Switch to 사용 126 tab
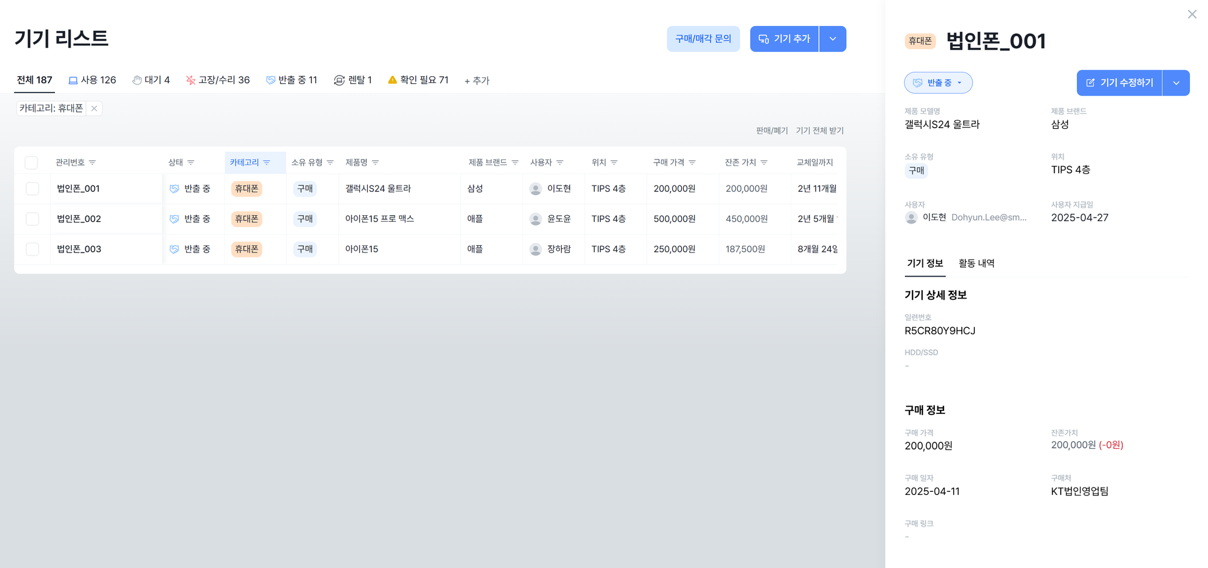Image resolution: width=1208 pixels, height=568 pixels. point(92,80)
